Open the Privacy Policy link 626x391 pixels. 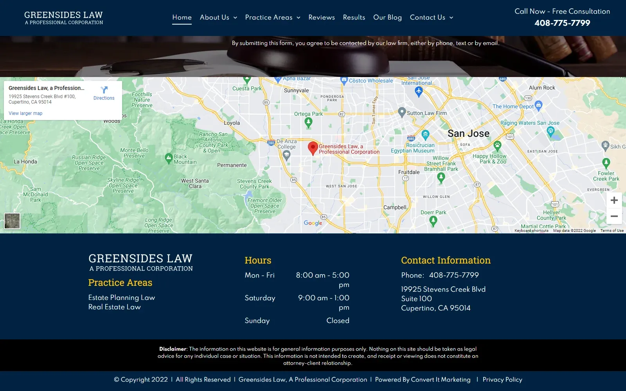click(x=502, y=379)
